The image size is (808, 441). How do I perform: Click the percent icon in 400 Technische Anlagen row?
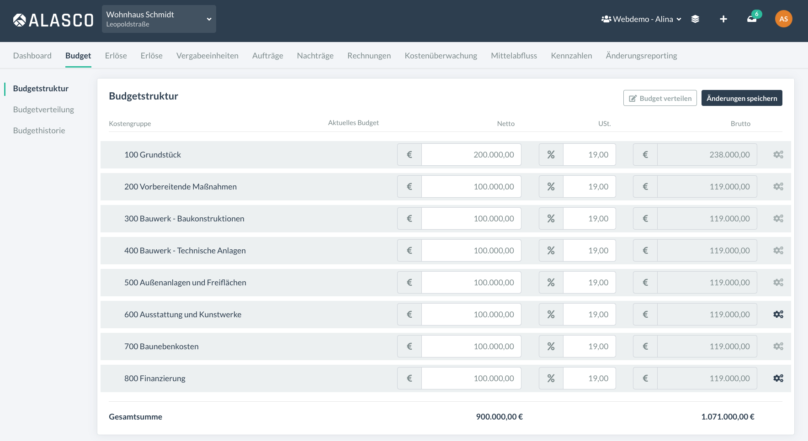(x=551, y=251)
